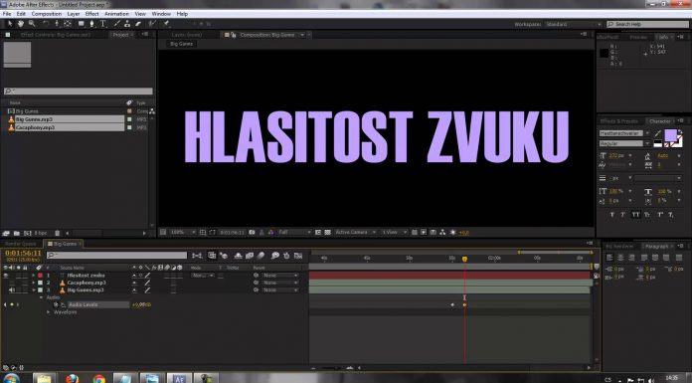Image resolution: width=692 pixels, height=383 pixels.
Task: Select the Brush tool
Action: click(117, 24)
